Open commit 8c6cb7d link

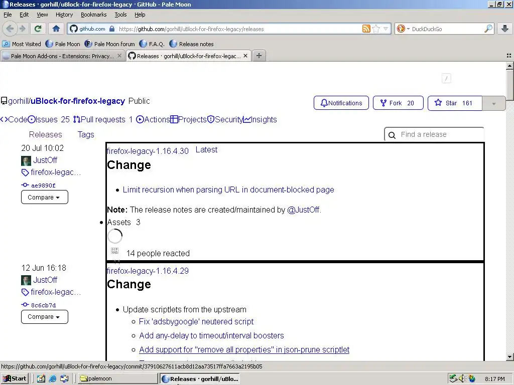(43, 305)
